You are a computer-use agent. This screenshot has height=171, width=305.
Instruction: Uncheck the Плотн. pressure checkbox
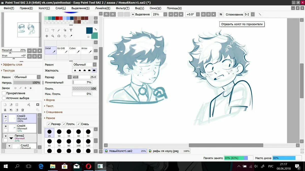64,124
